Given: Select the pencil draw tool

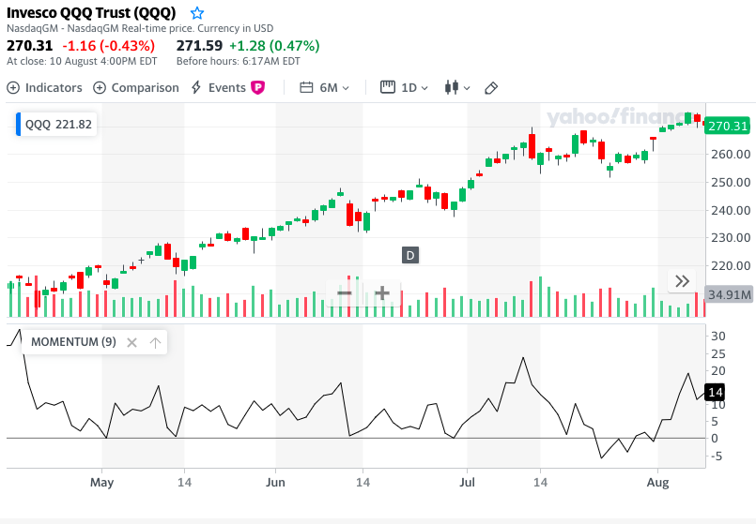Looking at the screenshot, I should 491,88.
